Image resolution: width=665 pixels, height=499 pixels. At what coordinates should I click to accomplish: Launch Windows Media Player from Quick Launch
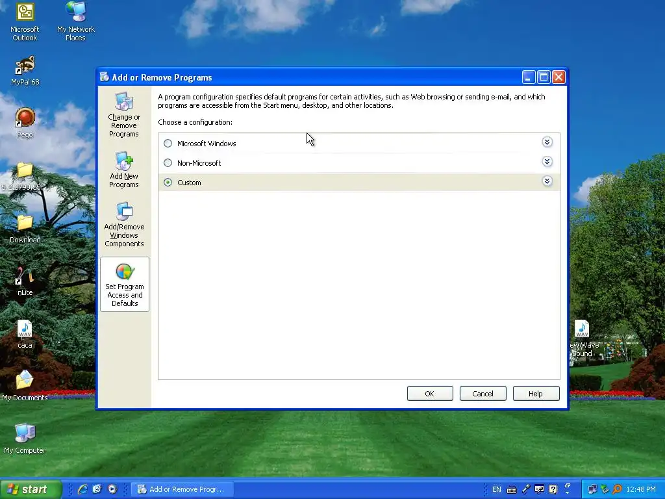[112, 489]
